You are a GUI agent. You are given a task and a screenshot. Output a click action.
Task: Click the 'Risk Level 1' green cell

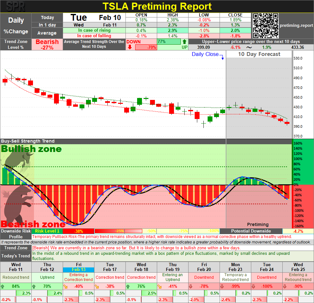(x=47, y=231)
